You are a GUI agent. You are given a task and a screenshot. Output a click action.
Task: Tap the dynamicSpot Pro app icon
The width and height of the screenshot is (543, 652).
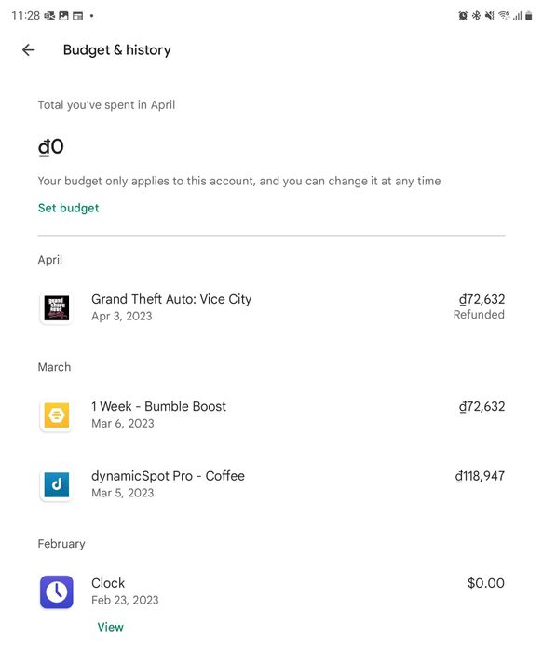[x=57, y=485]
